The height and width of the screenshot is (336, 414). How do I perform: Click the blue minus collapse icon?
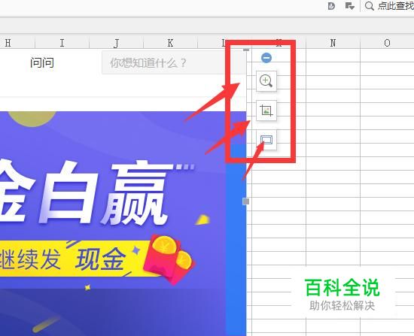266,58
